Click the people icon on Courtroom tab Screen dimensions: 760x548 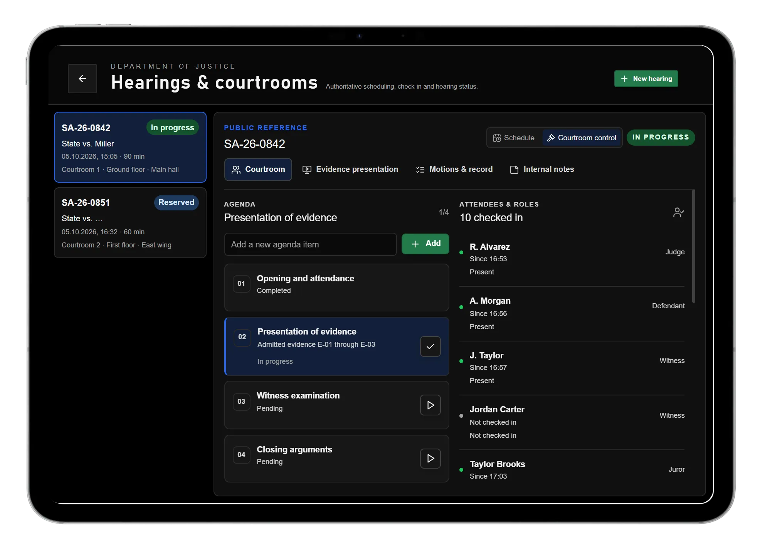tap(236, 170)
